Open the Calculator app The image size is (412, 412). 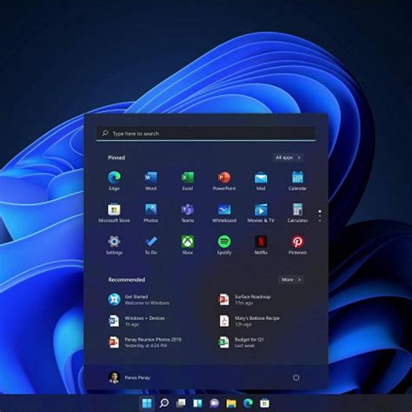(297, 213)
